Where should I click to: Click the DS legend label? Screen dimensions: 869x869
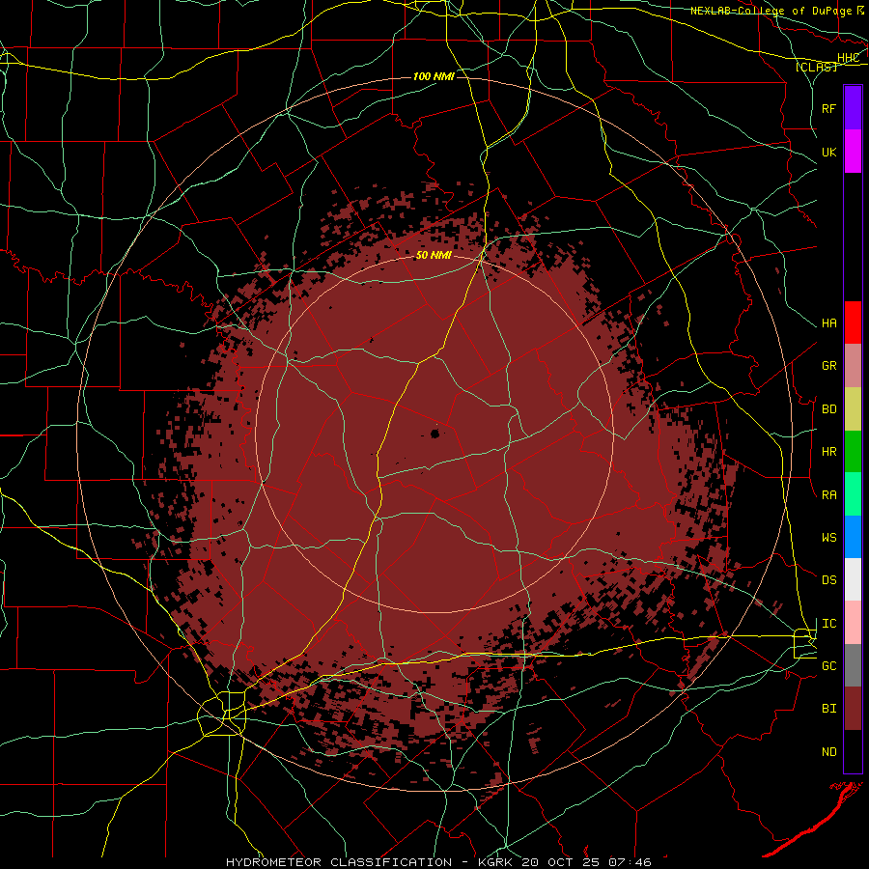828,580
